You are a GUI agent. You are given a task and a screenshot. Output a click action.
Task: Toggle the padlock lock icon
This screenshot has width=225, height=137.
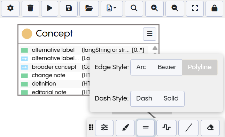pos(215,9)
